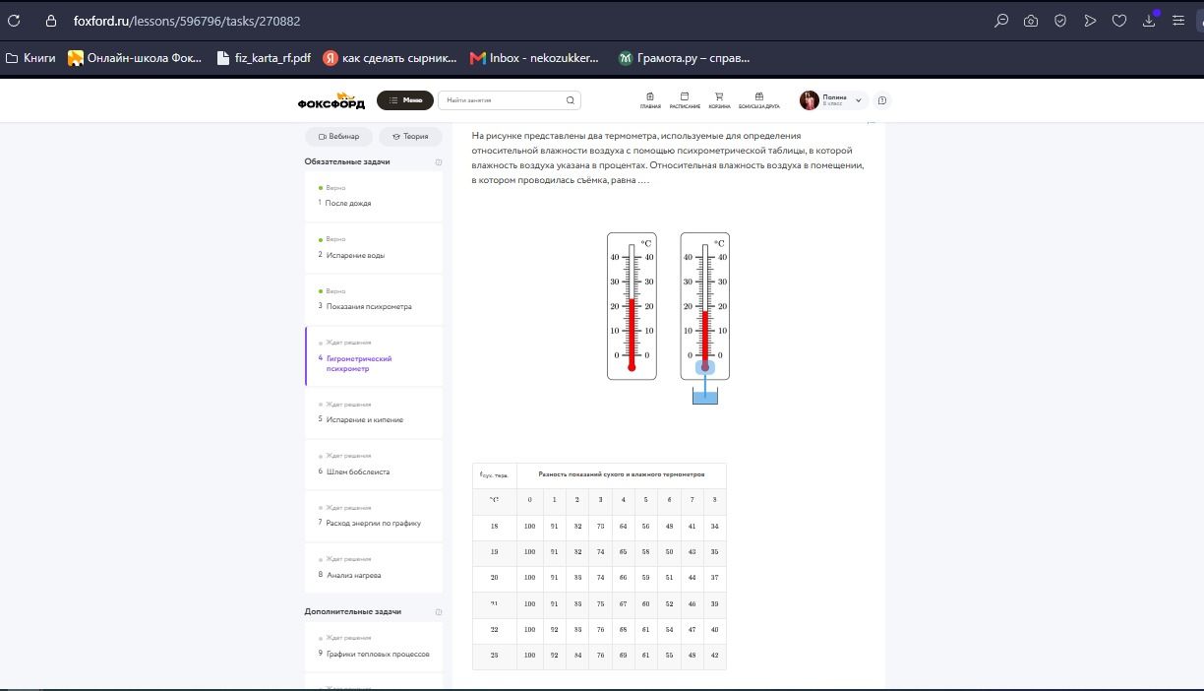Image resolution: width=1204 pixels, height=691 pixels.
Task: Open the easy setup sliders icon
Action: 1178,21
